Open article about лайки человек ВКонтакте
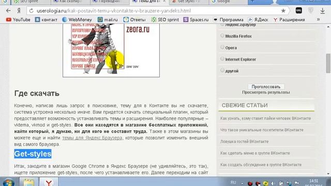 [265, 118]
